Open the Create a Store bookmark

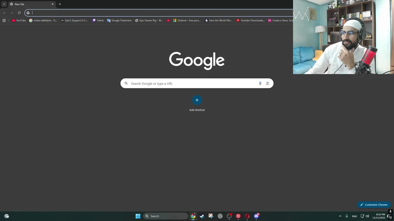pos(280,21)
